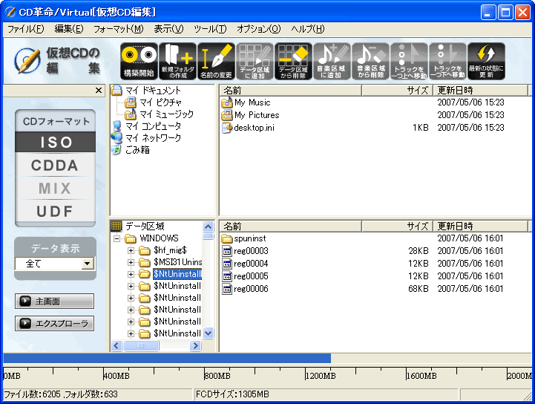Expand the $MSI31Unins folder
Viewport: 535px width, 404px height.
(131, 262)
